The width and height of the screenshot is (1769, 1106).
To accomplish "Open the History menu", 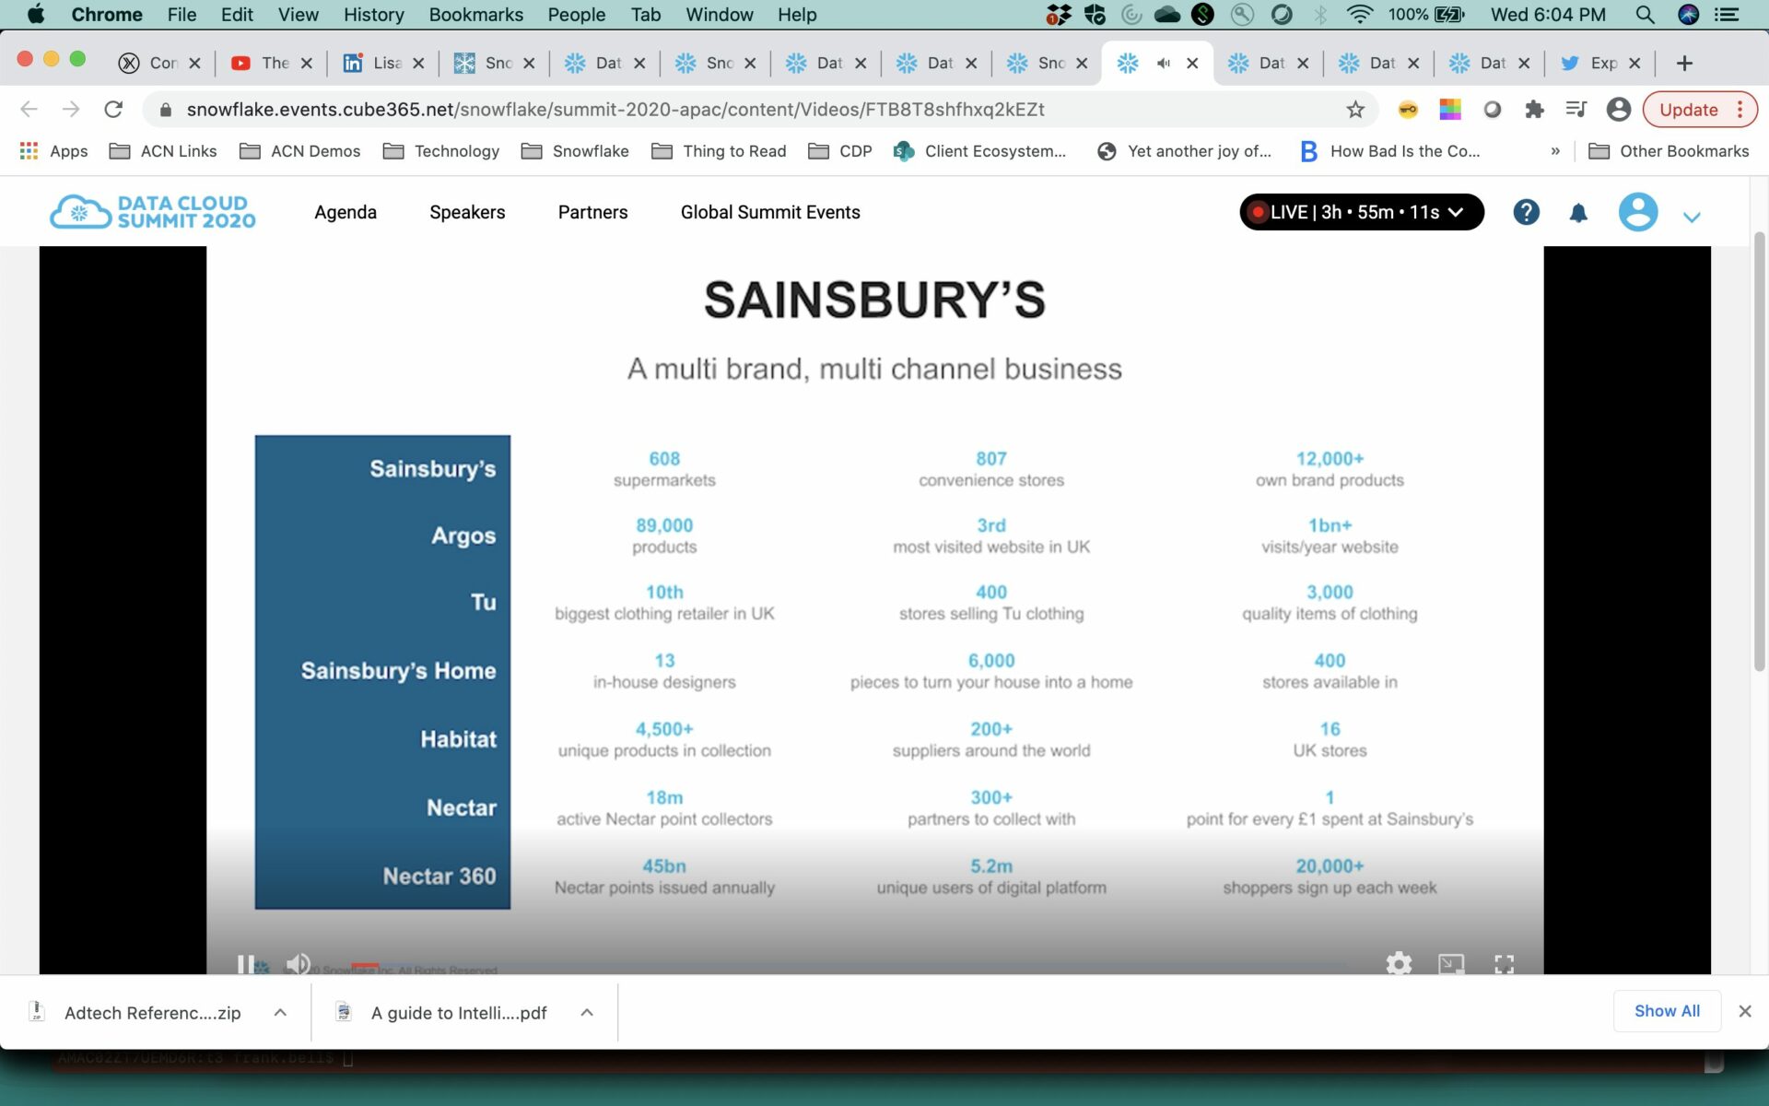I will point(373,15).
